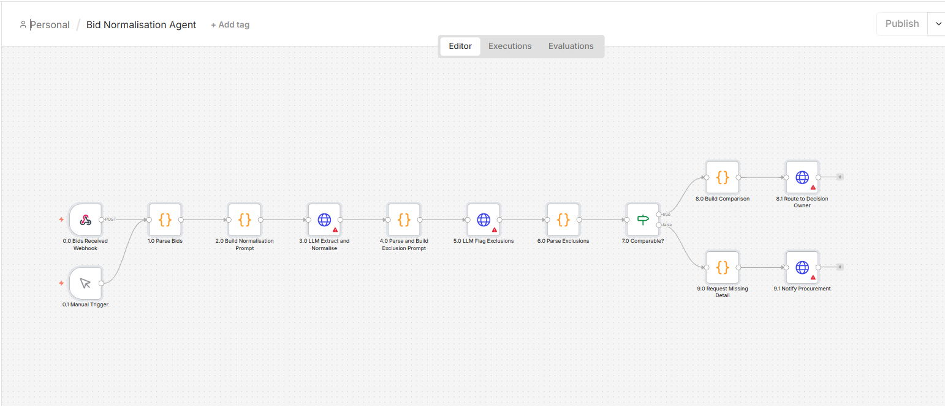Viewport: 945px width, 406px height.
Task: Click the true output handle of 7.0 Comparable?
Action: click(659, 214)
